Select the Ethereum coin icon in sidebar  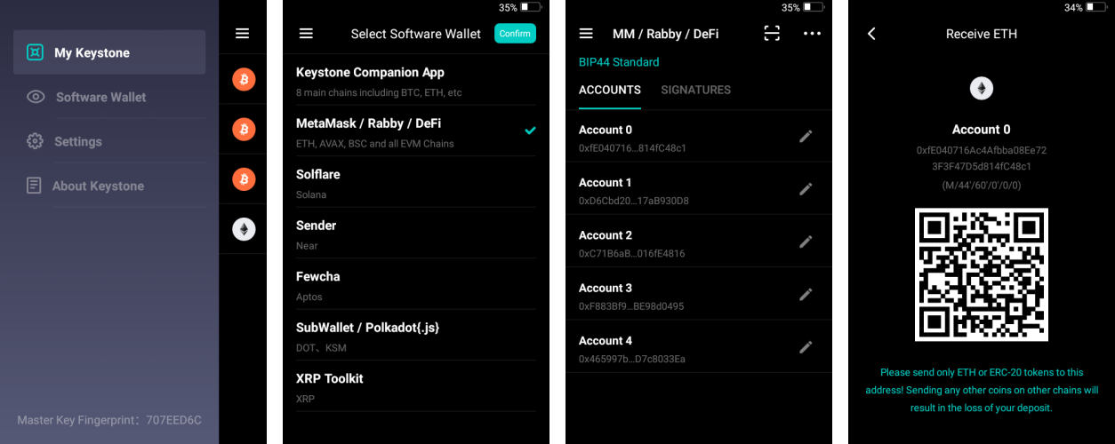[x=244, y=230]
